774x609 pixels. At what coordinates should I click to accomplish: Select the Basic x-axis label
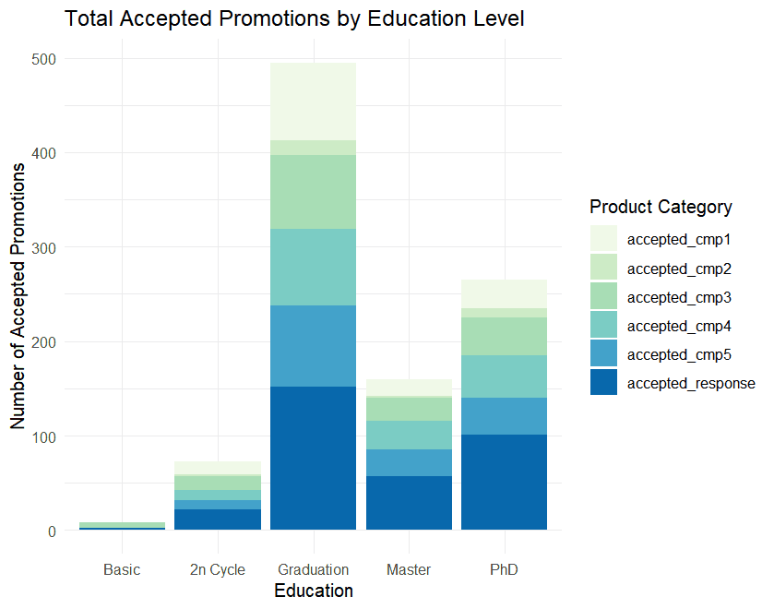(x=122, y=569)
